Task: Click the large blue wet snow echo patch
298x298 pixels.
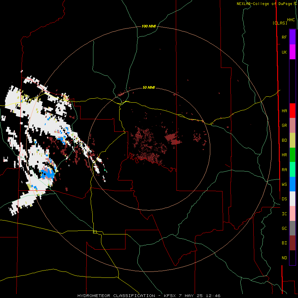Action: click(x=47, y=174)
